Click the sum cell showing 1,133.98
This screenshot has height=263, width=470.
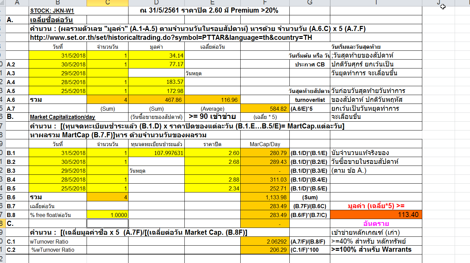265,197
